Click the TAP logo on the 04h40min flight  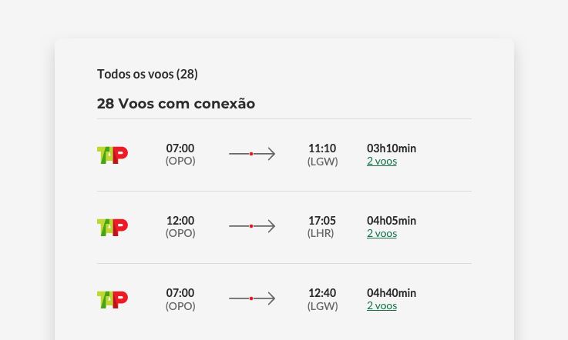click(113, 299)
